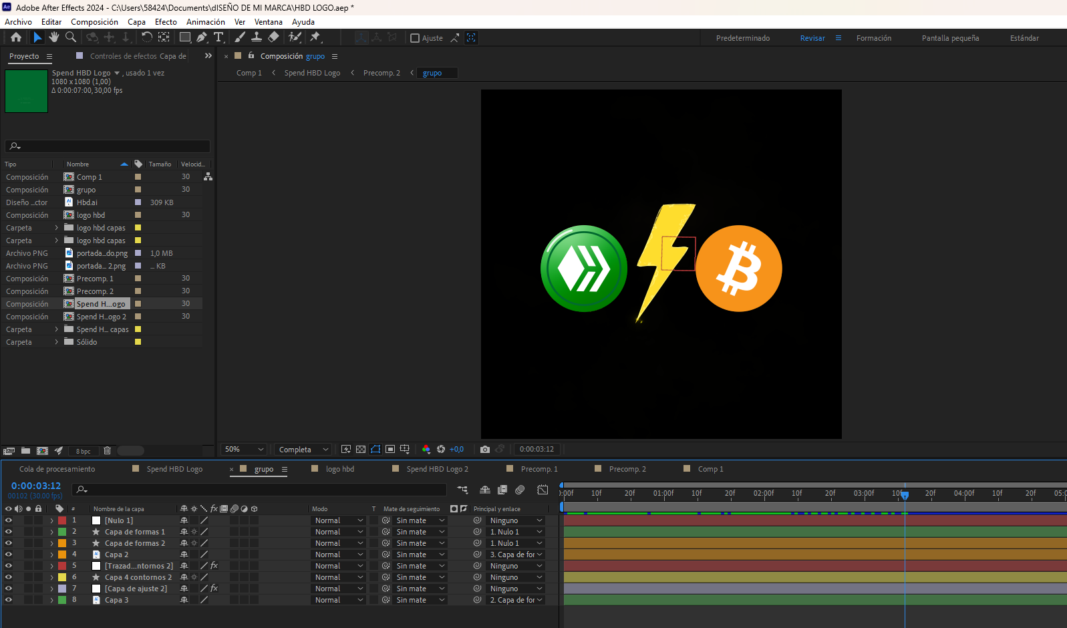Expand the Capa de formas 2 layer
The image size is (1067, 628).
(x=51, y=543)
